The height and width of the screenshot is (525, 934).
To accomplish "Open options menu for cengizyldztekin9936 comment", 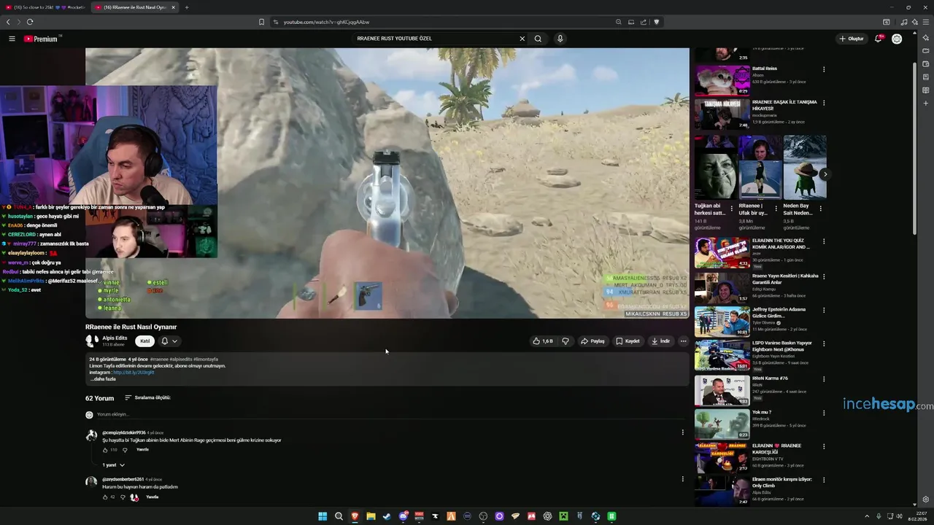I will [x=683, y=432].
